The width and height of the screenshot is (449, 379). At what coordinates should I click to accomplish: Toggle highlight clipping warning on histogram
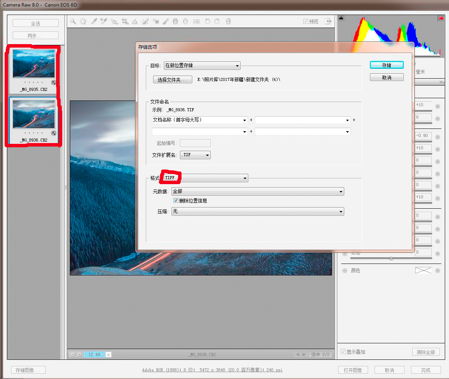pyautogui.click(x=441, y=18)
